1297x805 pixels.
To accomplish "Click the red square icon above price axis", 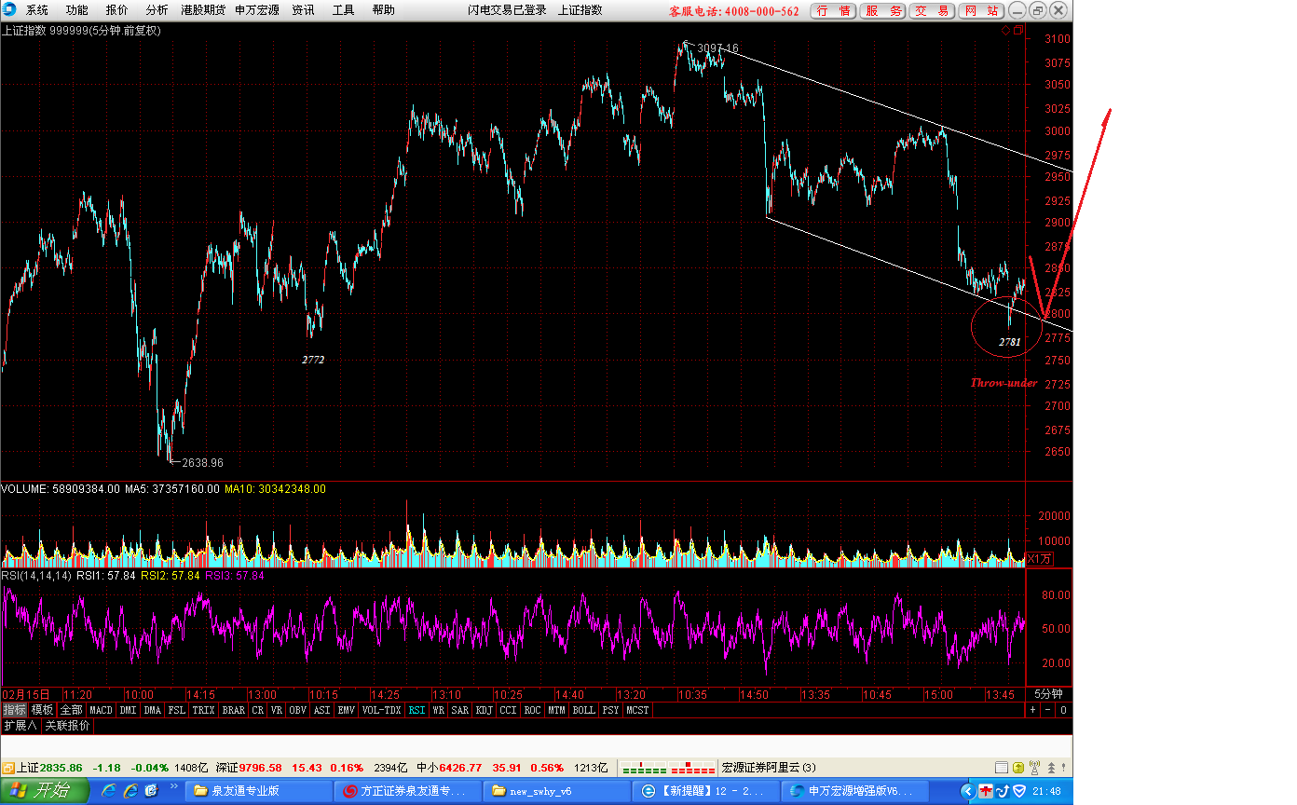I will point(1017,31).
